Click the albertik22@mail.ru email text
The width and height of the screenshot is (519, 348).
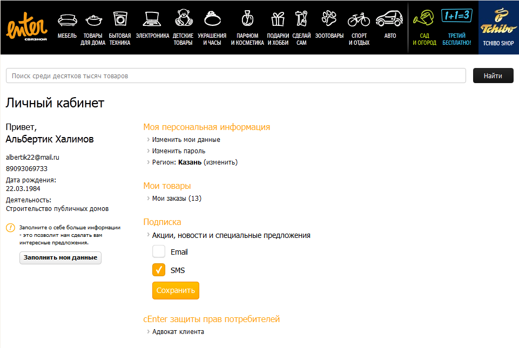32,158
